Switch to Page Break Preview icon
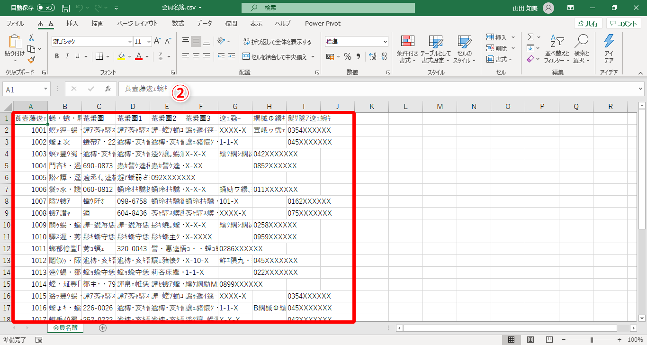This screenshot has height=345, width=647. (549, 340)
